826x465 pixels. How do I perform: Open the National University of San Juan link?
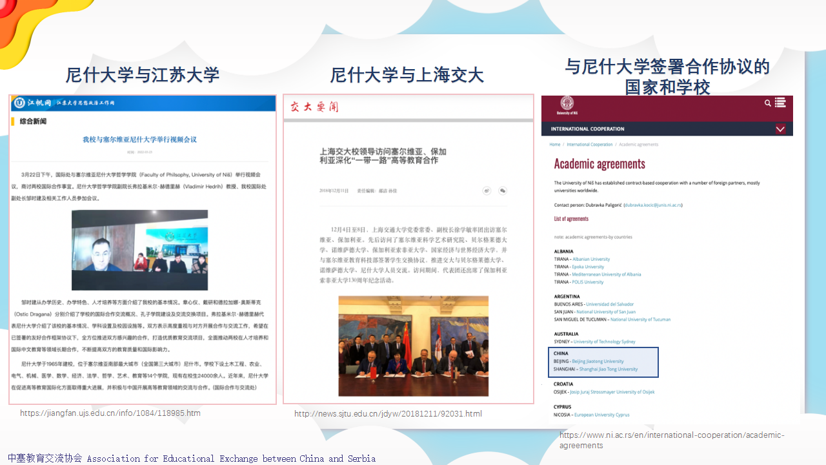[606, 312]
